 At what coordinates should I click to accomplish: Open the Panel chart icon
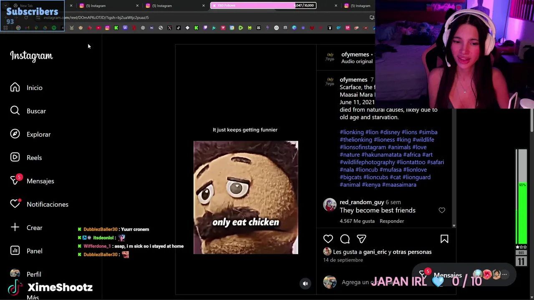pos(15,251)
